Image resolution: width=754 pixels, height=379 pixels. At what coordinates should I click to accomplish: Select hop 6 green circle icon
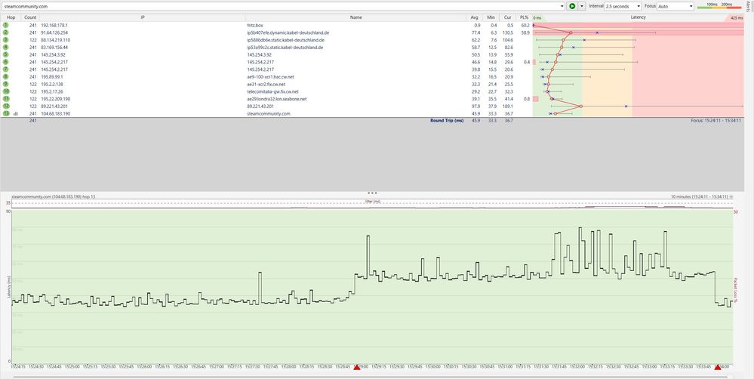(6, 62)
